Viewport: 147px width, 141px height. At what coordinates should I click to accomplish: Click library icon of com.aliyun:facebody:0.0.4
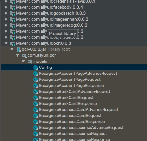pos(13,7)
